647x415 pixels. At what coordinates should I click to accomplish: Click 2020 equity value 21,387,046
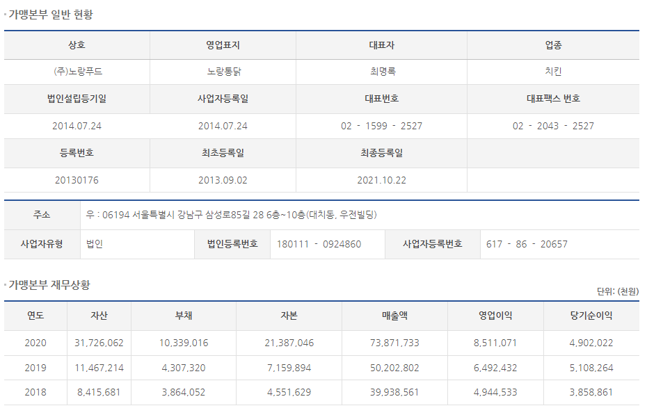click(289, 343)
